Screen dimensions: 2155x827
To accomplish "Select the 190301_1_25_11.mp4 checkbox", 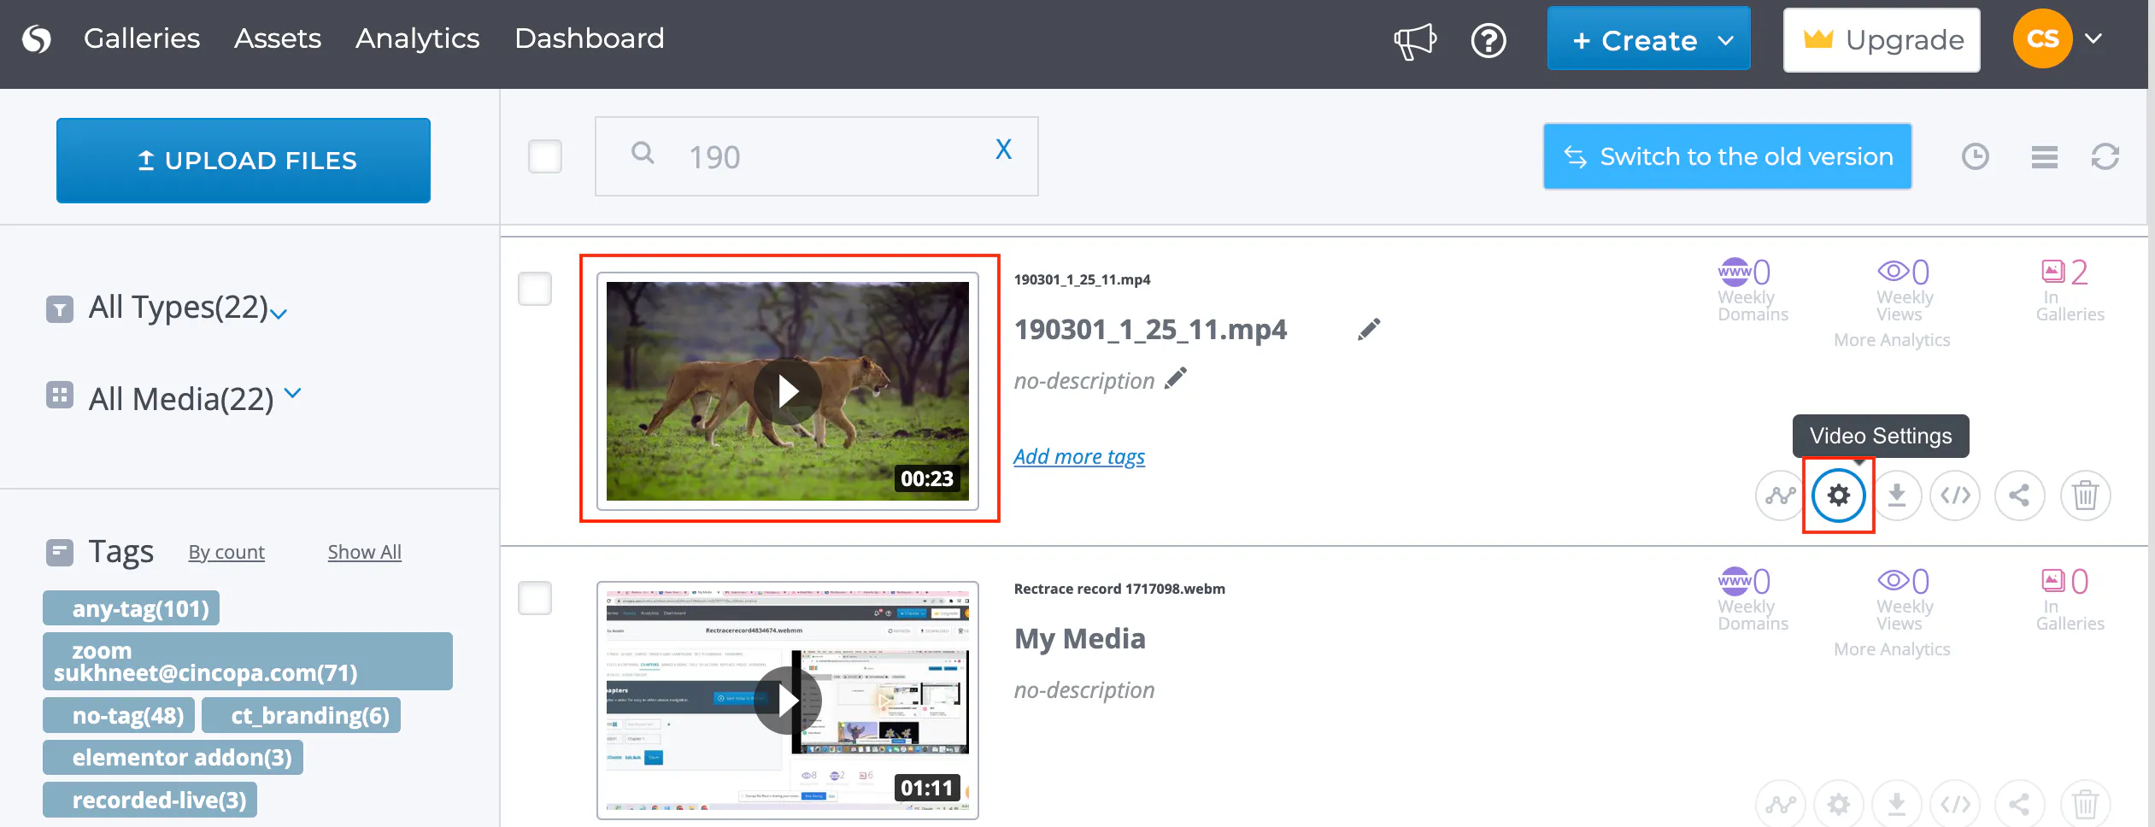I will coord(535,289).
